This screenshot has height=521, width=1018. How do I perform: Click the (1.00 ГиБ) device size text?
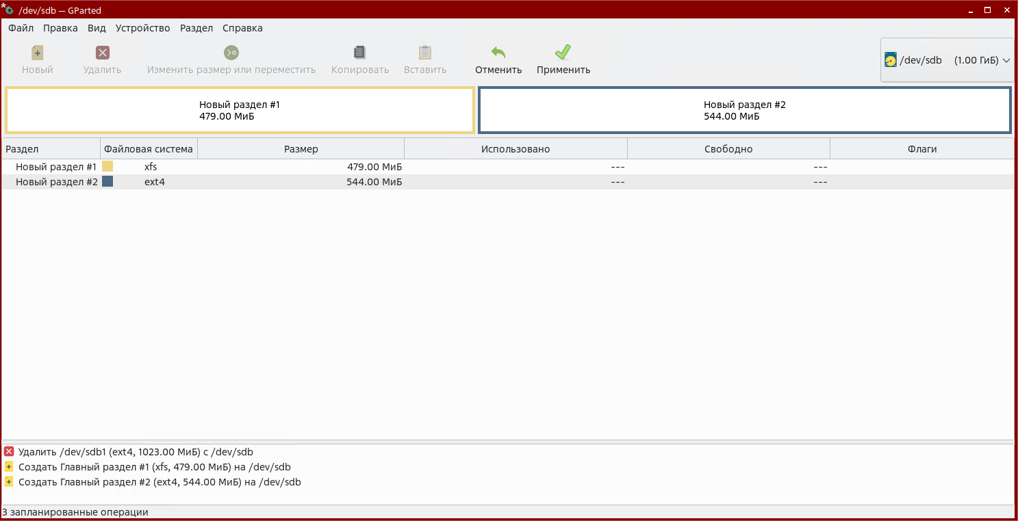(x=976, y=60)
